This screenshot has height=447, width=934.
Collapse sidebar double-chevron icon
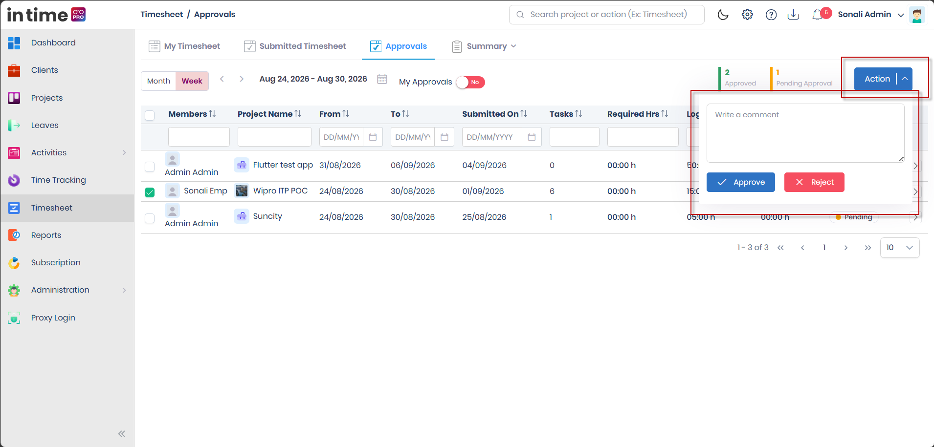click(x=122, y=434)
